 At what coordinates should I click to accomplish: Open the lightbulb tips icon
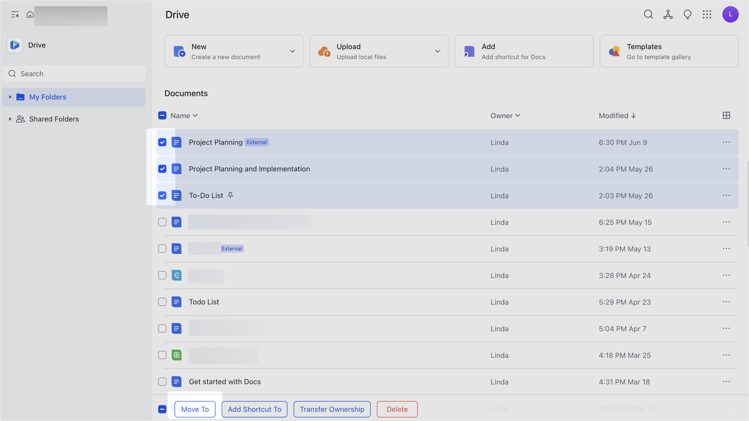pos(687,14)
